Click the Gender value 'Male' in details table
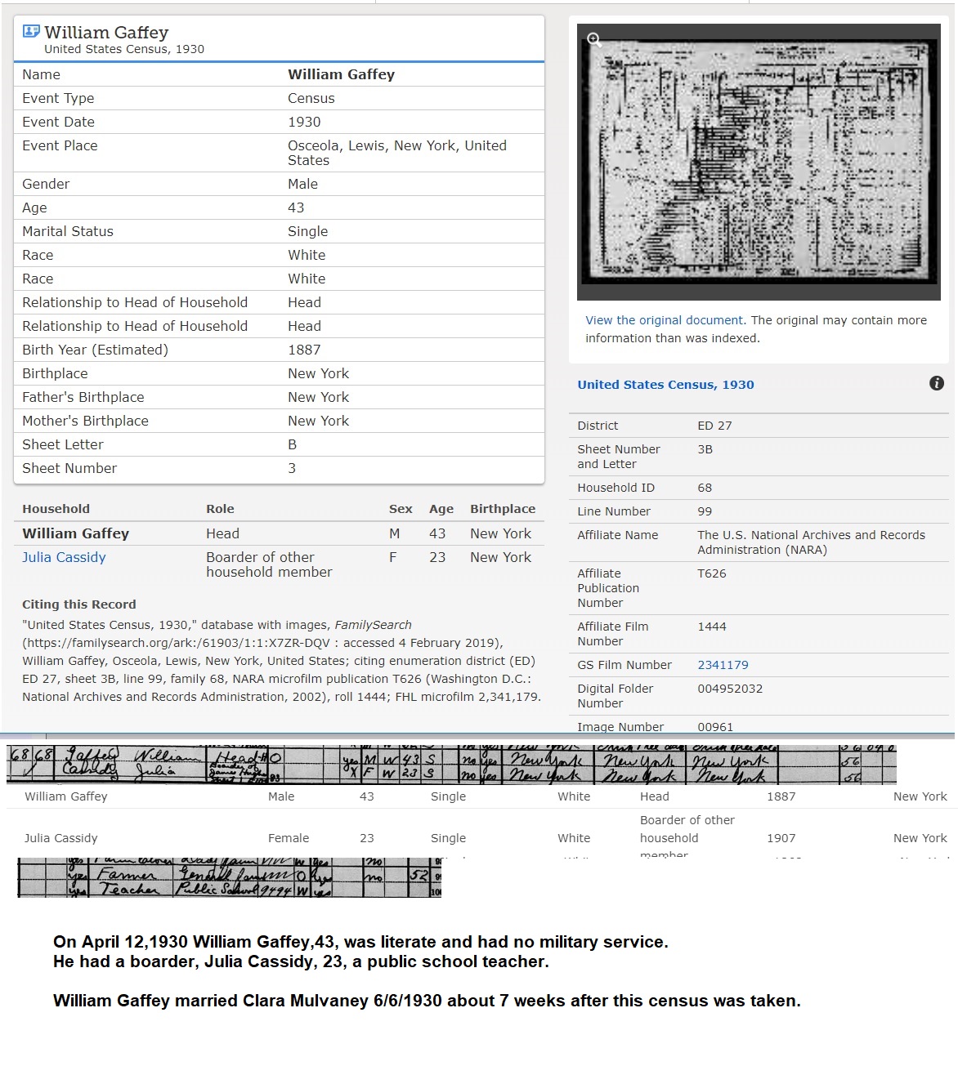 pyautogui.click(x=302, y=184)
